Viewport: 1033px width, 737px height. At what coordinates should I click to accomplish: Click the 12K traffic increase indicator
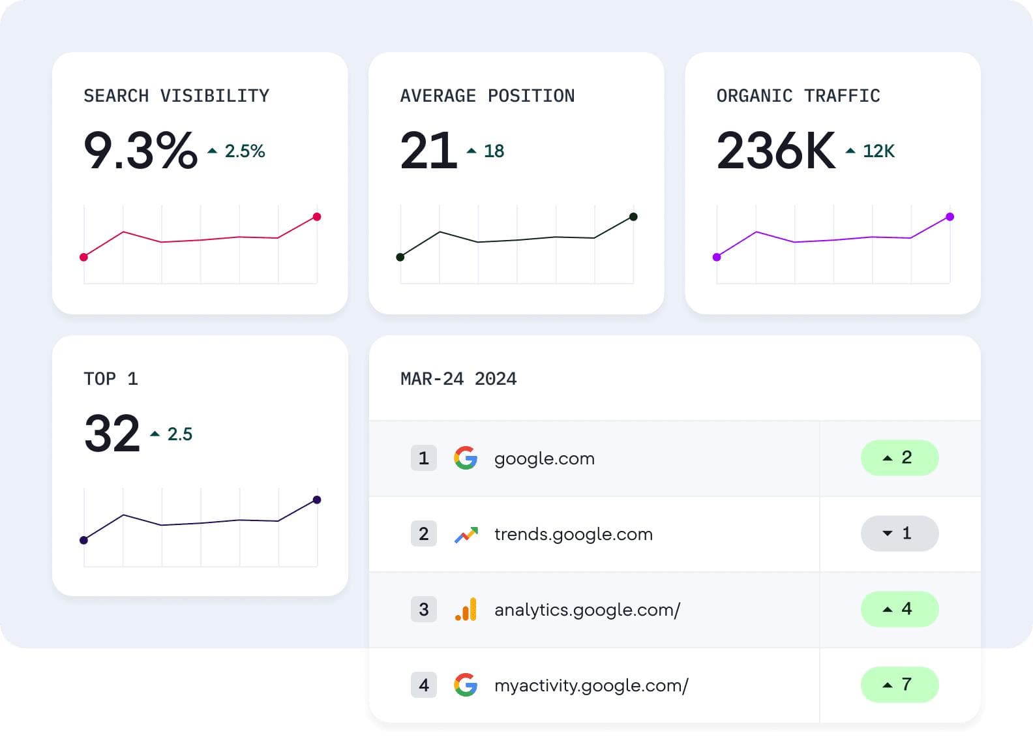pyautogui.click(x=870, y=151)
